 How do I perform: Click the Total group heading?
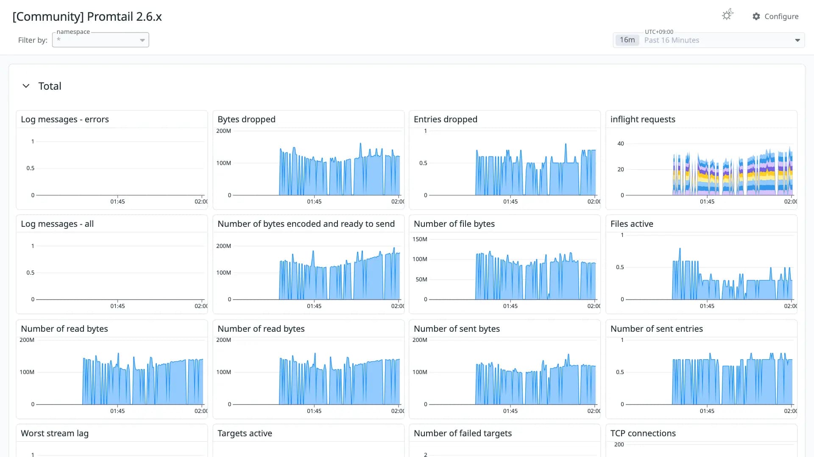click(x=50, y=86)
